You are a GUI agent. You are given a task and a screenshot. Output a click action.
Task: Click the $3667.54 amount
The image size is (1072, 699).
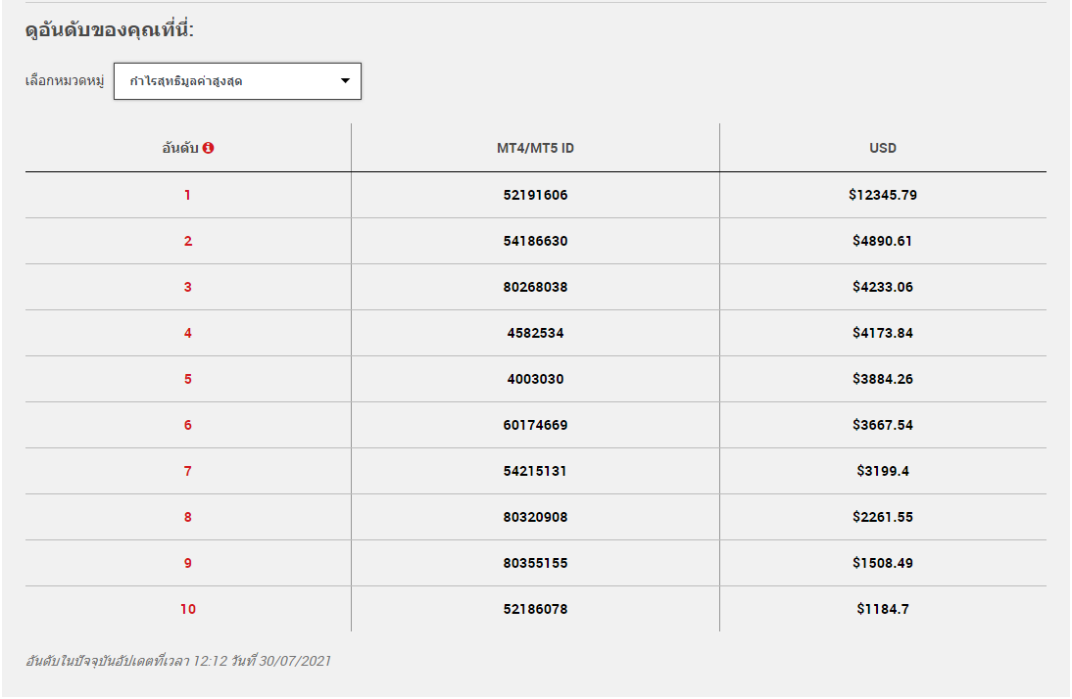coord(883,425)
